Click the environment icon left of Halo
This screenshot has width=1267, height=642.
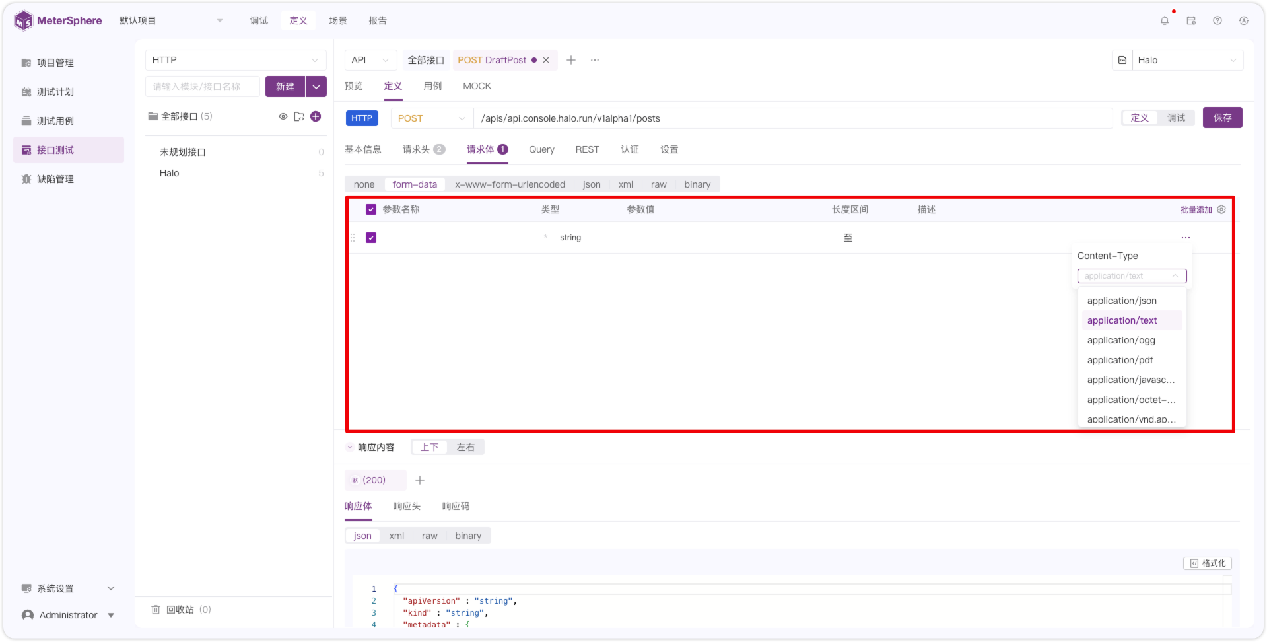point(1122,60)
